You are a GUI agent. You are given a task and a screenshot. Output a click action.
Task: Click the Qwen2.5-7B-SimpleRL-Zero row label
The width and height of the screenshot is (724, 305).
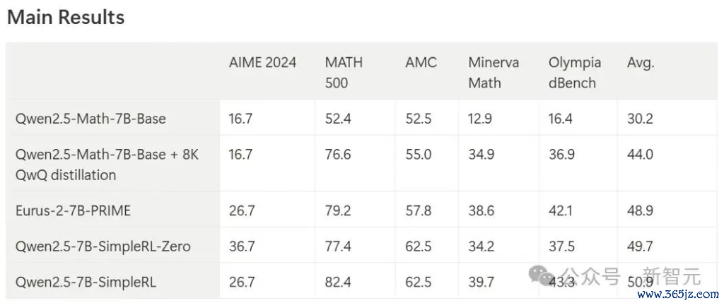click(103, 247)
